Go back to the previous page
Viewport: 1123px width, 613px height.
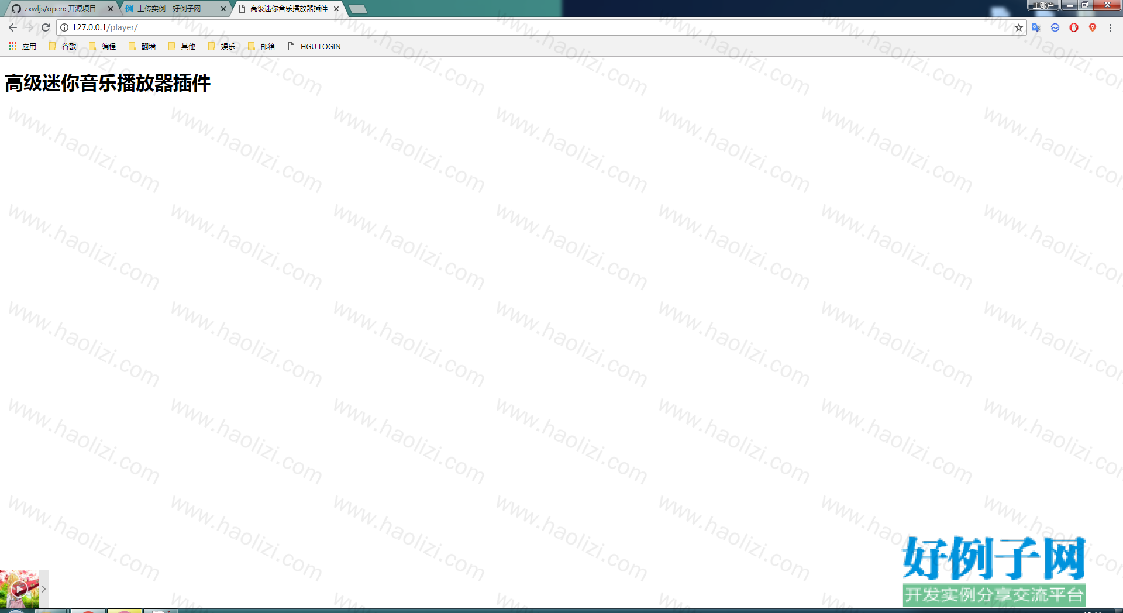point(13,27)
